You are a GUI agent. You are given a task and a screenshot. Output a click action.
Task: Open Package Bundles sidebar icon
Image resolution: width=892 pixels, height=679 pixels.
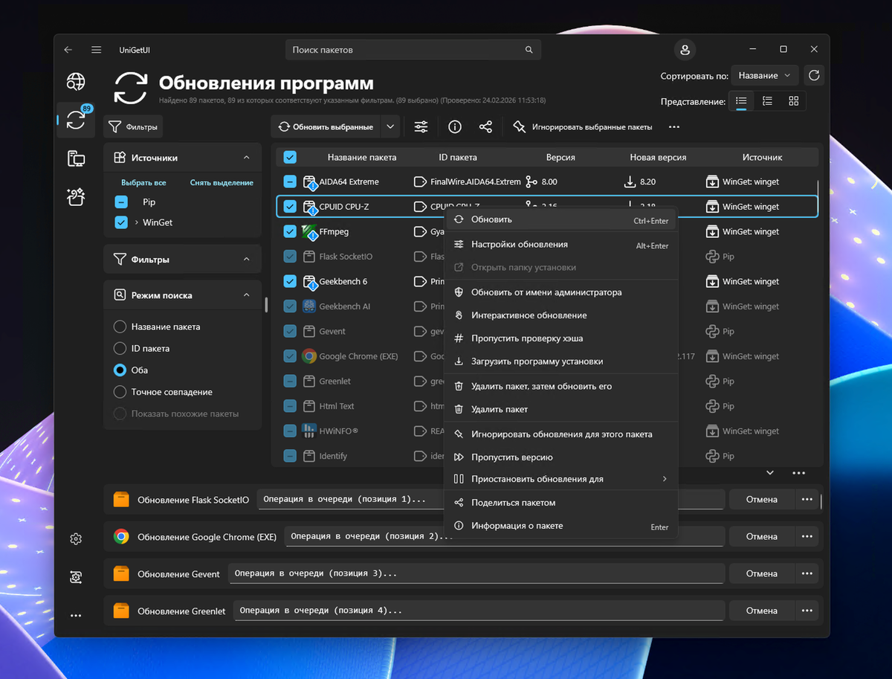[x=76, y=196]
